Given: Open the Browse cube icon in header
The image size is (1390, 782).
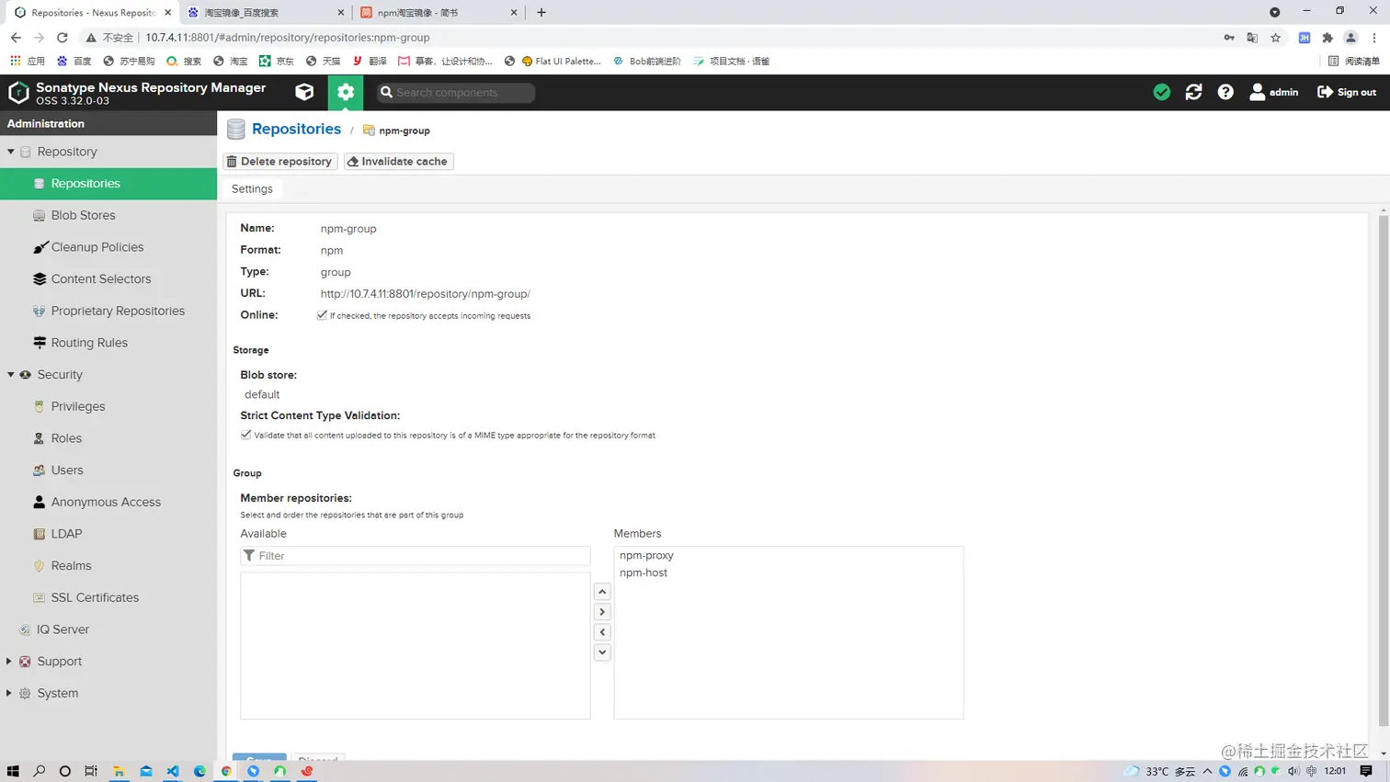Looking at the screenshot, I should coord(304,92).
